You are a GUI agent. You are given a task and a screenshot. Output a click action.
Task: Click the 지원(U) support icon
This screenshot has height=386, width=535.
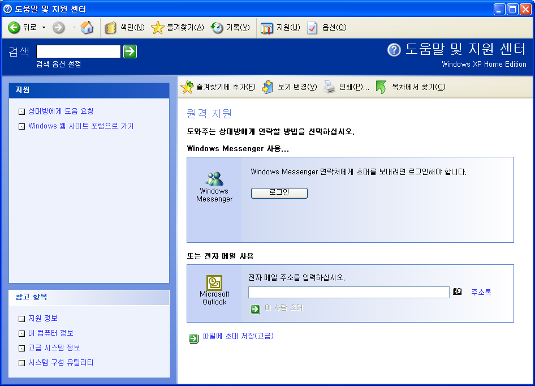point(266,28)
